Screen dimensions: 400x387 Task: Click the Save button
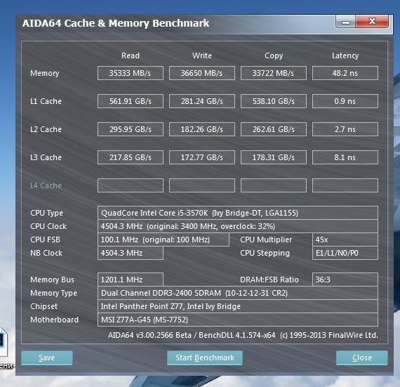click(x=47, y=358)
